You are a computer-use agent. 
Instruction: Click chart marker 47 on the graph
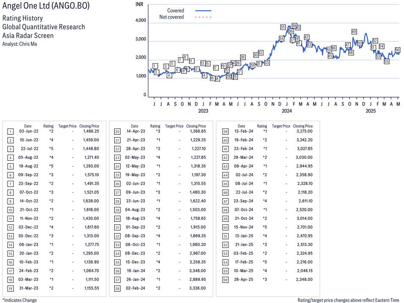click(x=348, y=45)
